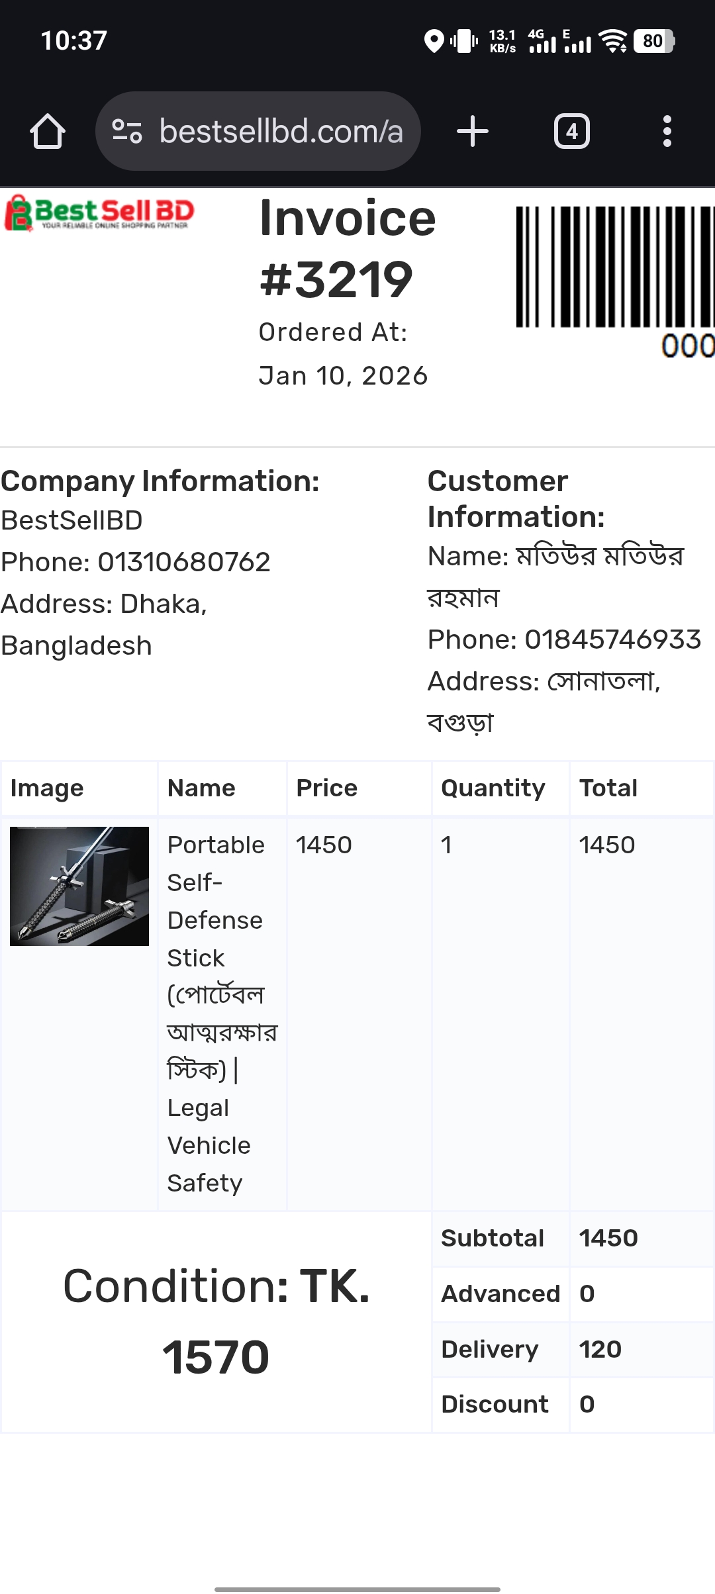Tap the browser home icon
This screenshot has height=1594, width=715.
tap(48, 131)
